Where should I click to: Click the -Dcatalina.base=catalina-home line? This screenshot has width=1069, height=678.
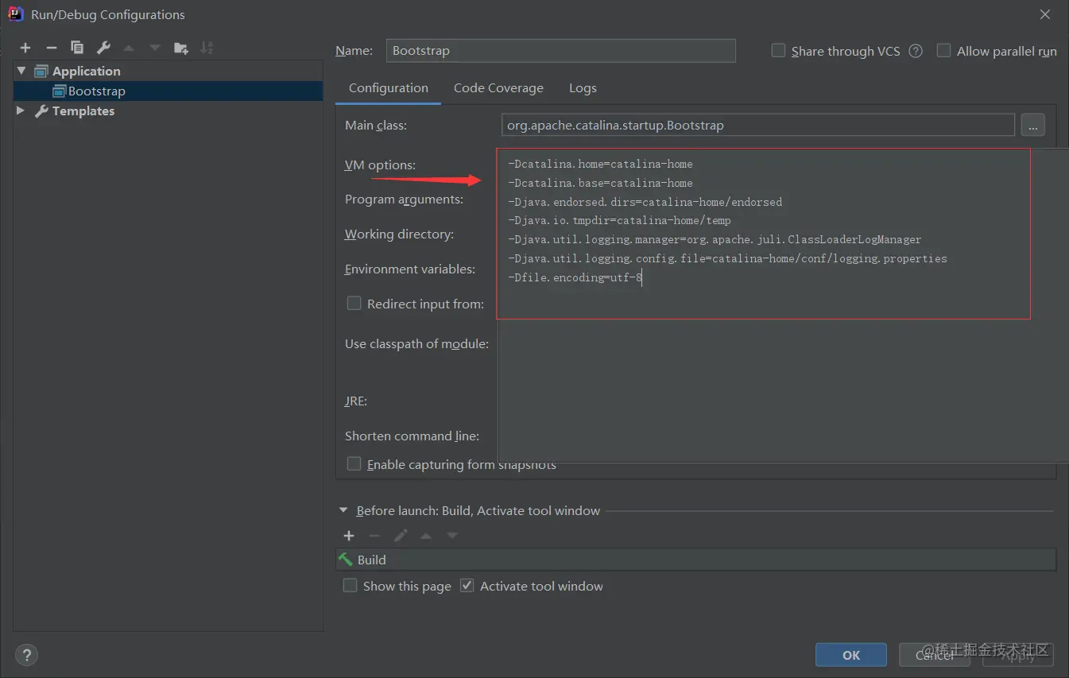point(600,183)
